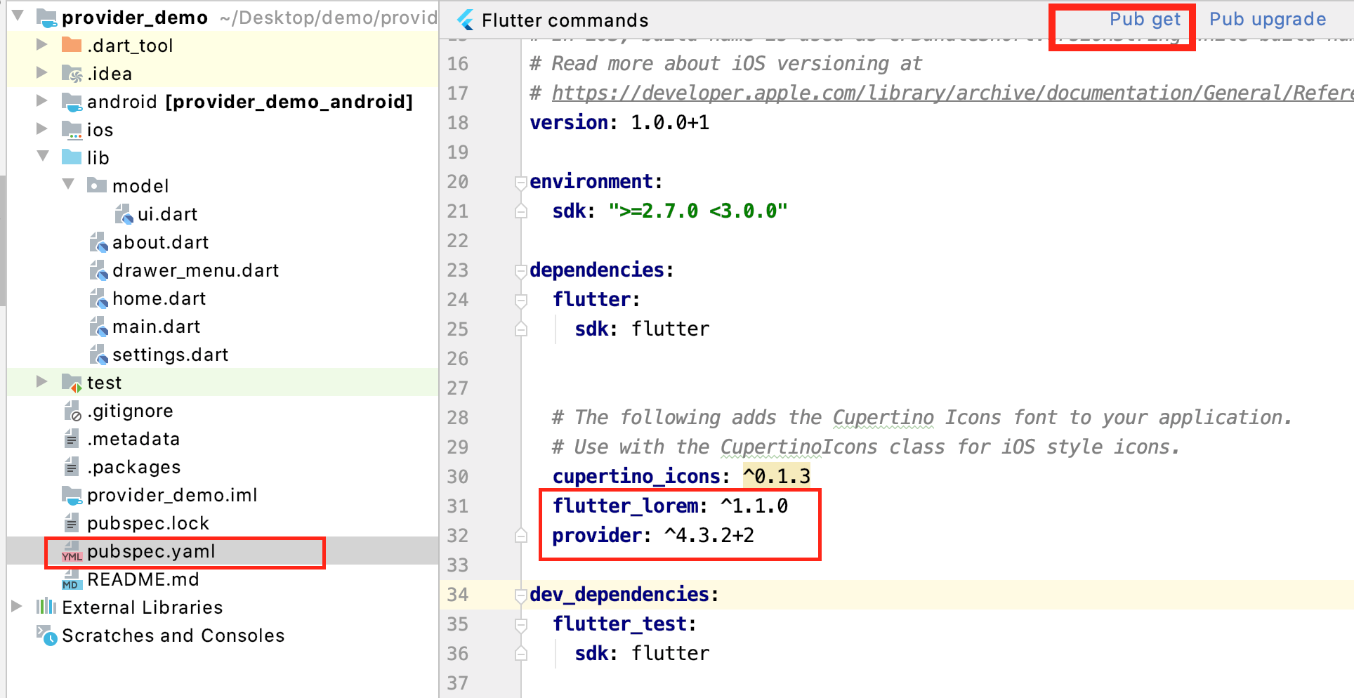Click the Scratches and Consoles icon

click(x=46, y=636)
